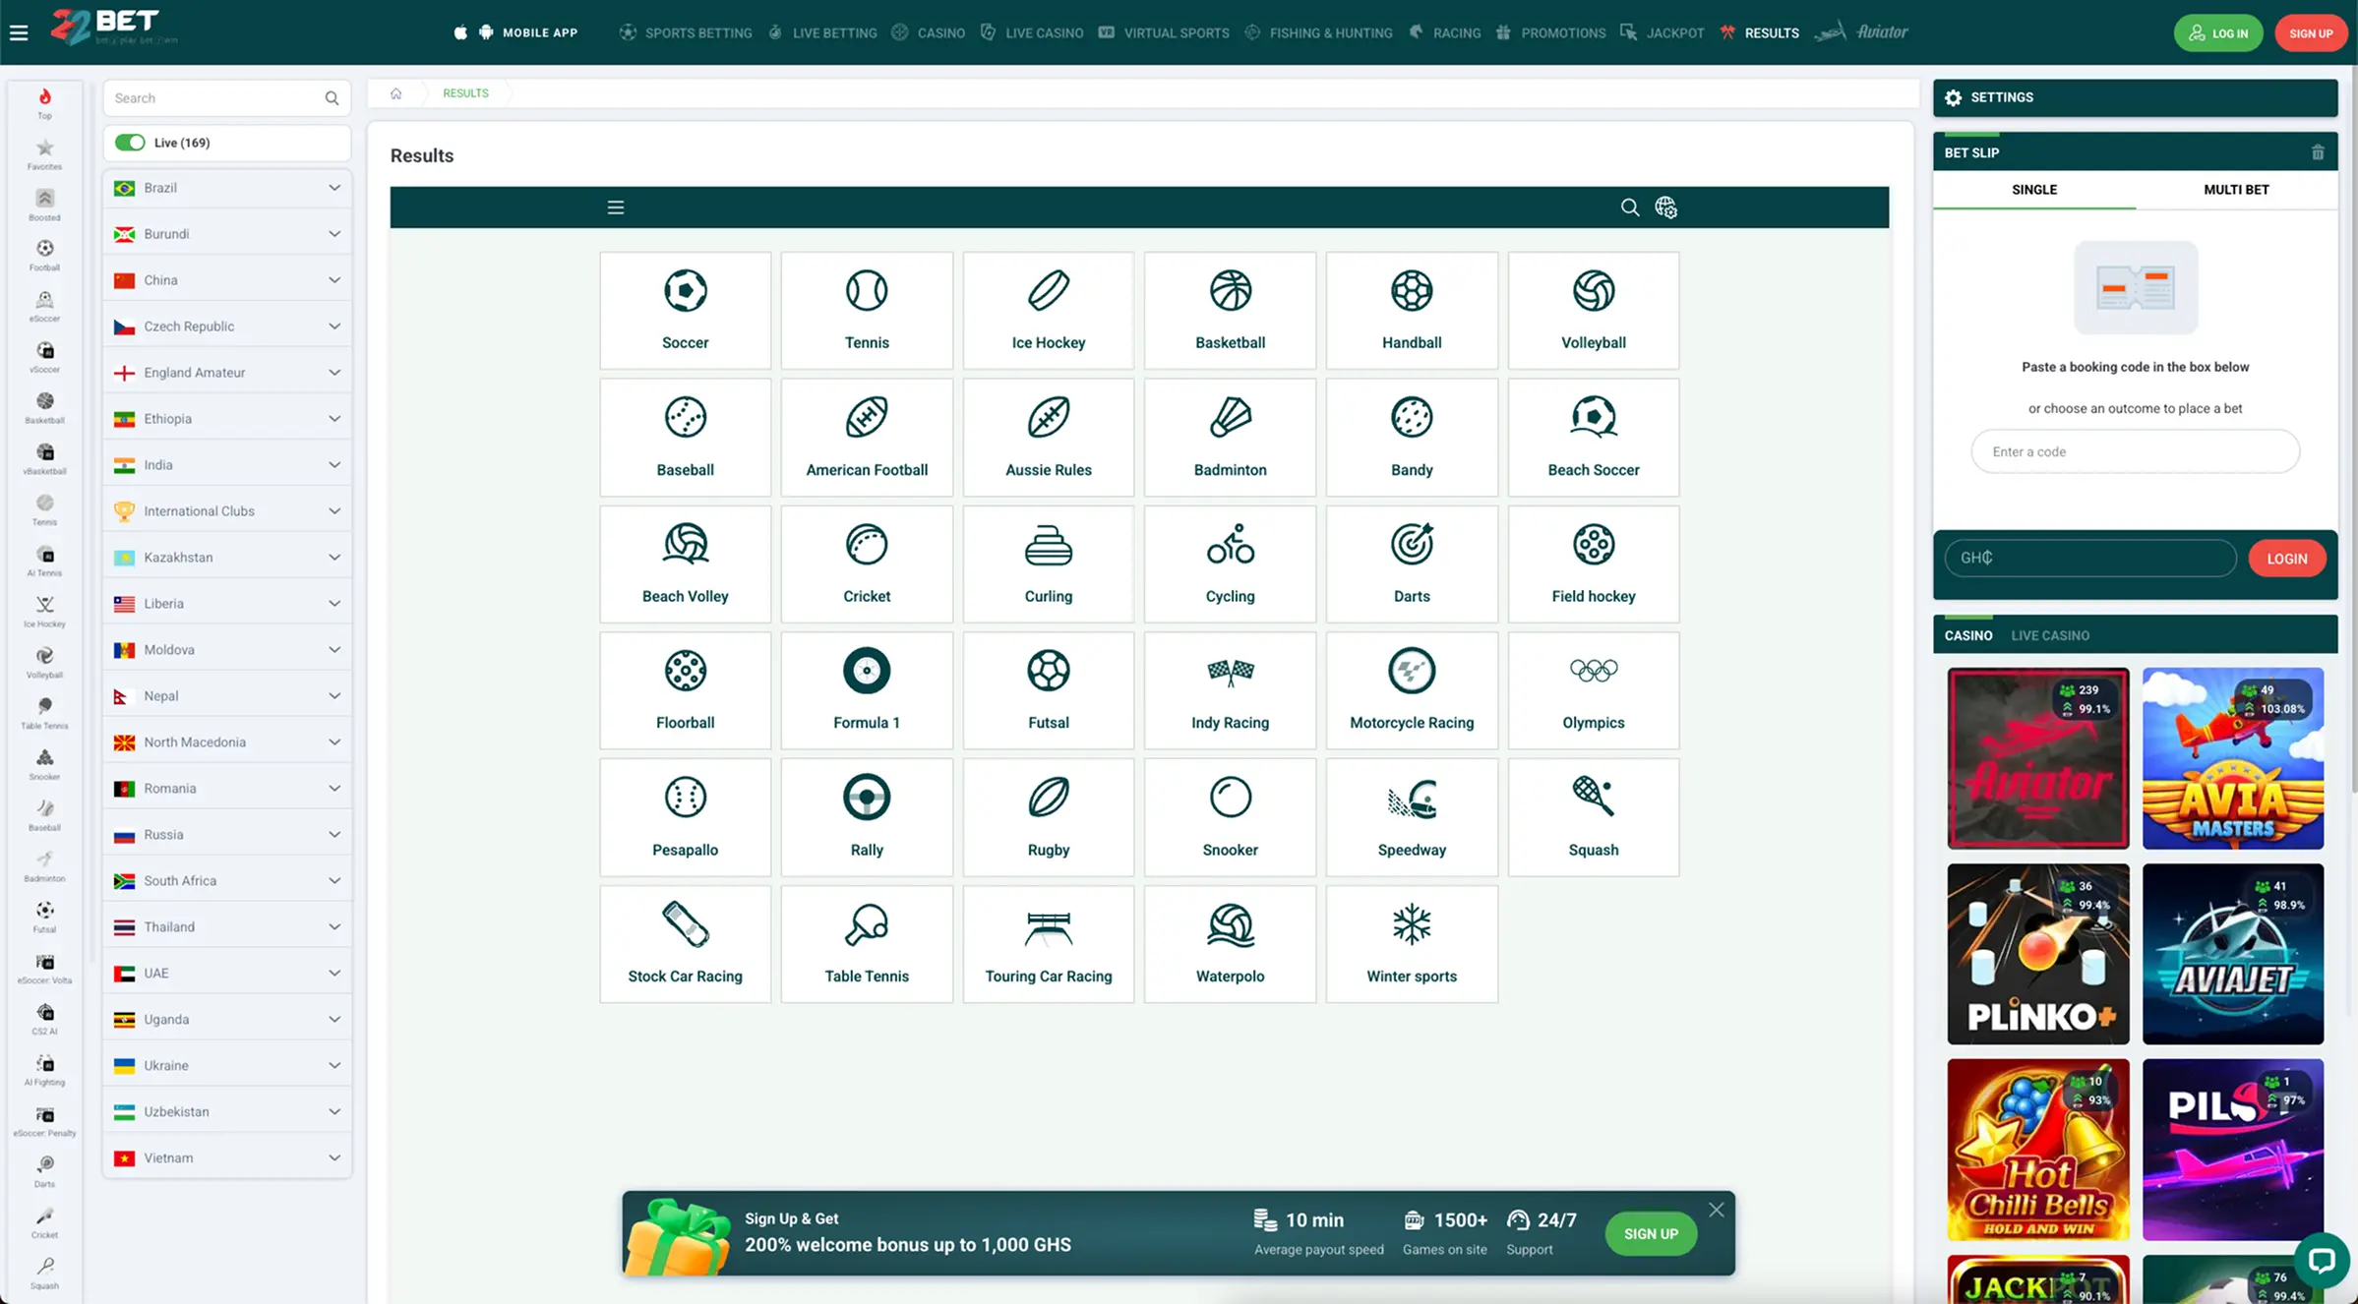2358x1304 pixels.
Task: Choose the Basketball results tile
Action: 1230,310
